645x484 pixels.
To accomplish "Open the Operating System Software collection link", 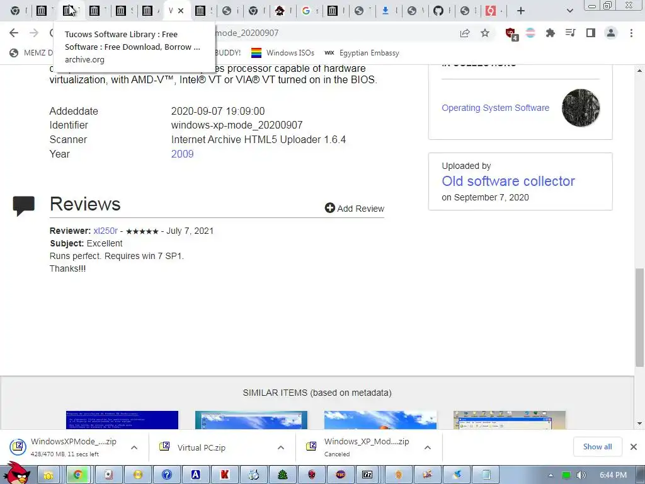I will coord(495,108).
